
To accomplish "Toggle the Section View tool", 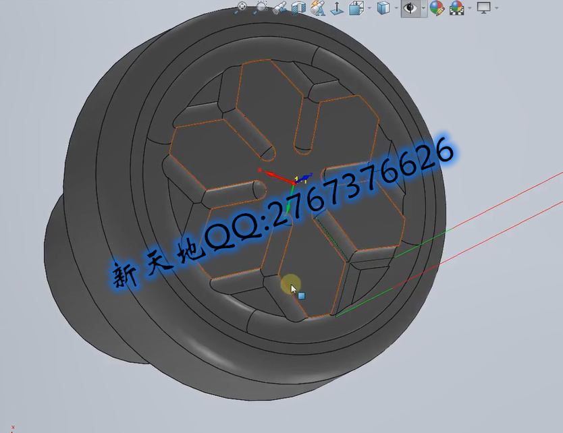I will [298, 7].
